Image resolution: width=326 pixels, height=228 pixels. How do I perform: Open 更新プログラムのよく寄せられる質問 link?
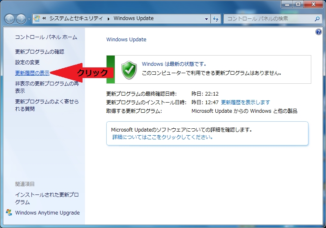coord(47,105)
